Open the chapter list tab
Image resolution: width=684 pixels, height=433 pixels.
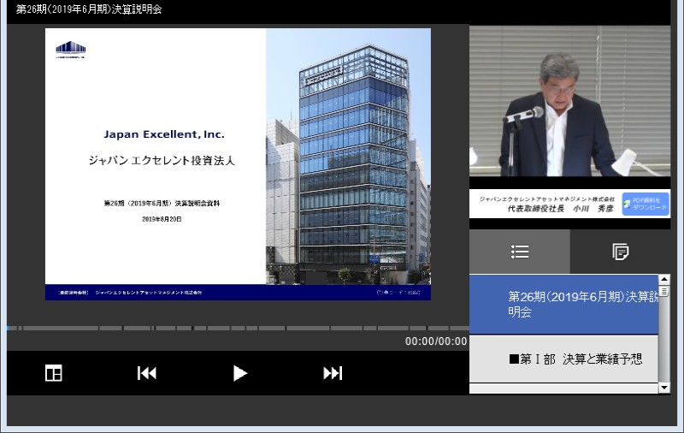click(520, 252)
